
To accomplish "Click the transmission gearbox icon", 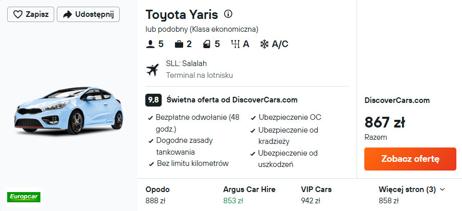I will click(x=235, y=44).
